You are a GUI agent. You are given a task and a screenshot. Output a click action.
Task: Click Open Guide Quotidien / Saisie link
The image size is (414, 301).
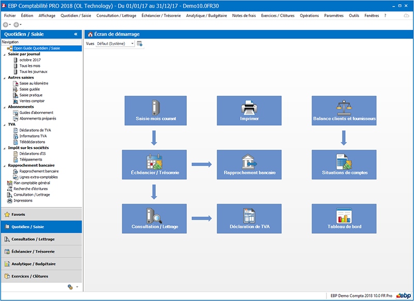[x=37, y=48]
